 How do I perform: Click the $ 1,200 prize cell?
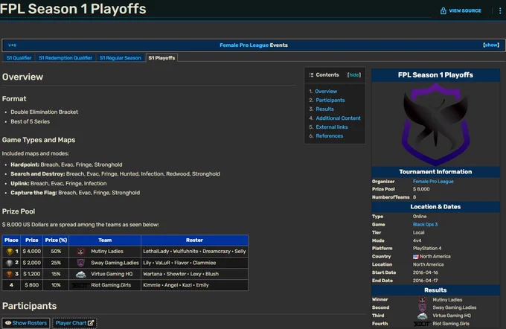[31, 274]
